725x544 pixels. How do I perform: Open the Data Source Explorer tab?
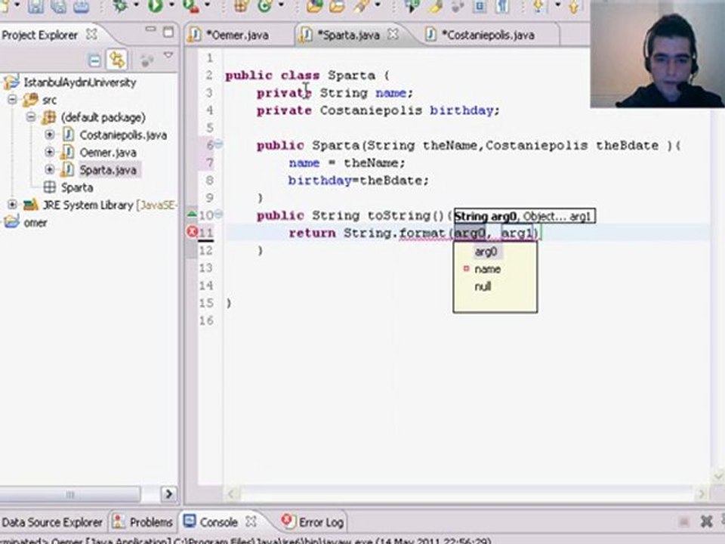coord(52,522)
